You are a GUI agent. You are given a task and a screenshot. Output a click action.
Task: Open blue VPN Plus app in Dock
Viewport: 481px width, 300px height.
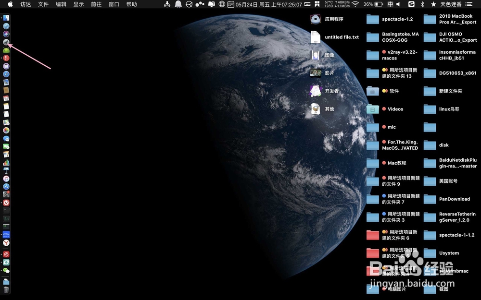click(6, 235)
